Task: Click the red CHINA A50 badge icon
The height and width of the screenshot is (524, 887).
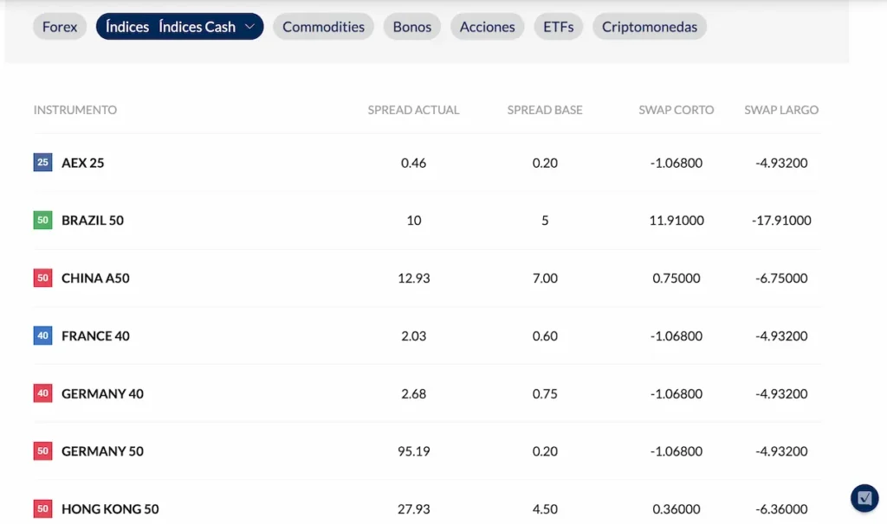Action: 42,278
